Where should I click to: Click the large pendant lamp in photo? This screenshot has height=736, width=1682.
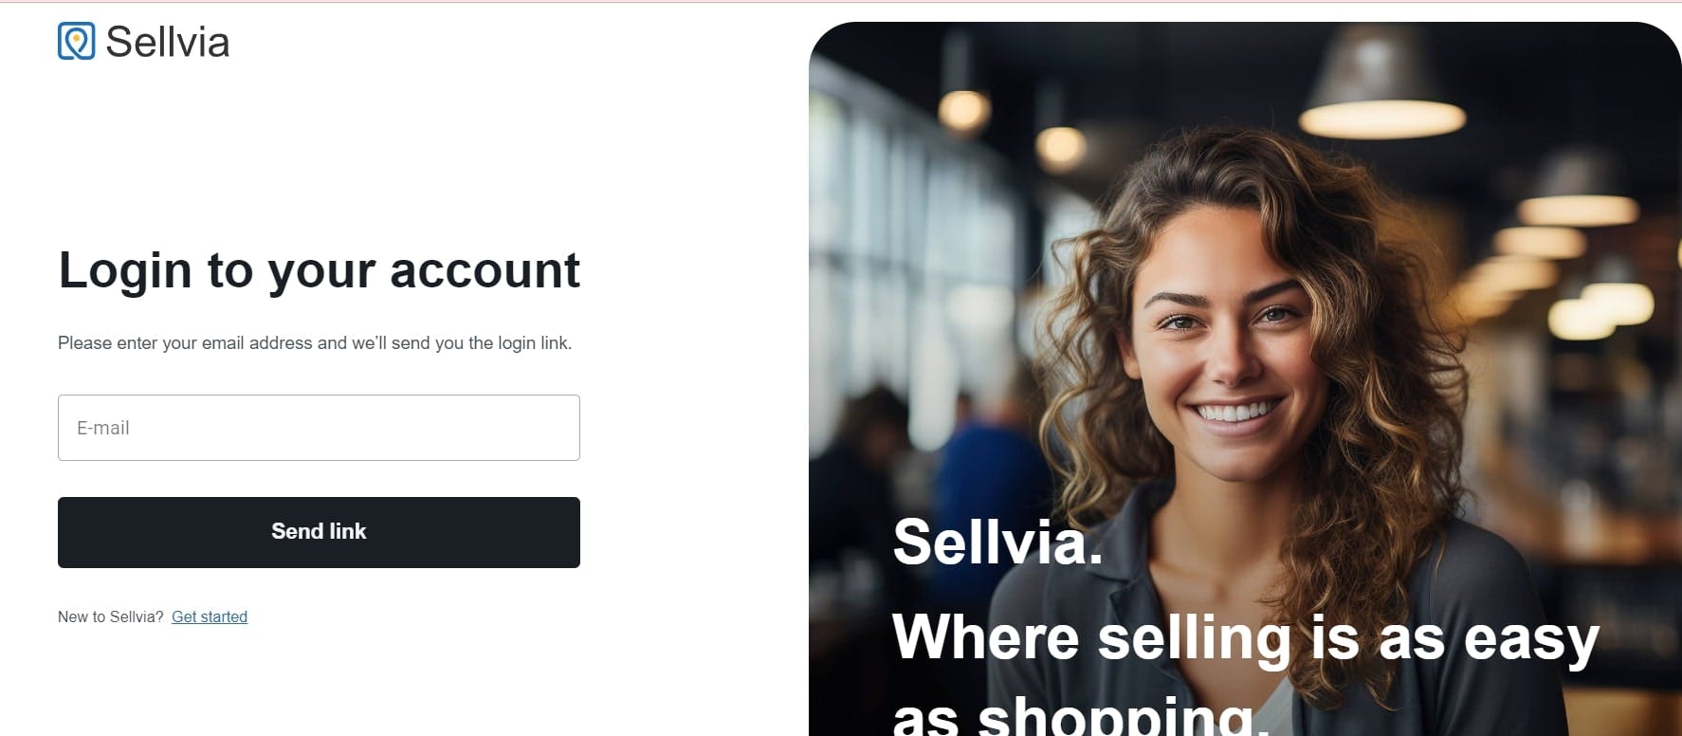click(1381, 87)
